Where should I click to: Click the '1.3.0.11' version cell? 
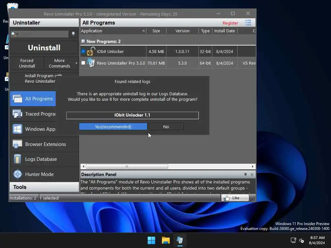click(182, 51)
